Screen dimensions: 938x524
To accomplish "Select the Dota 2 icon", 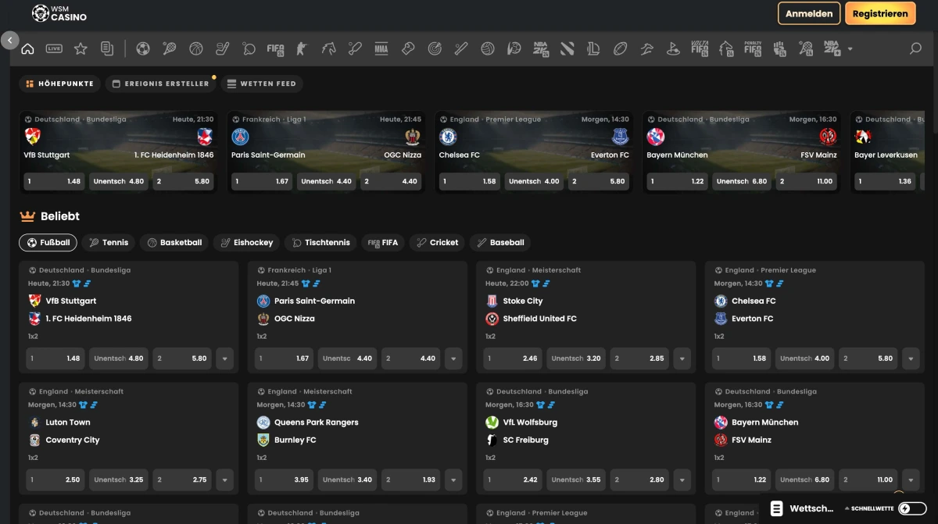I will [567, 48].
